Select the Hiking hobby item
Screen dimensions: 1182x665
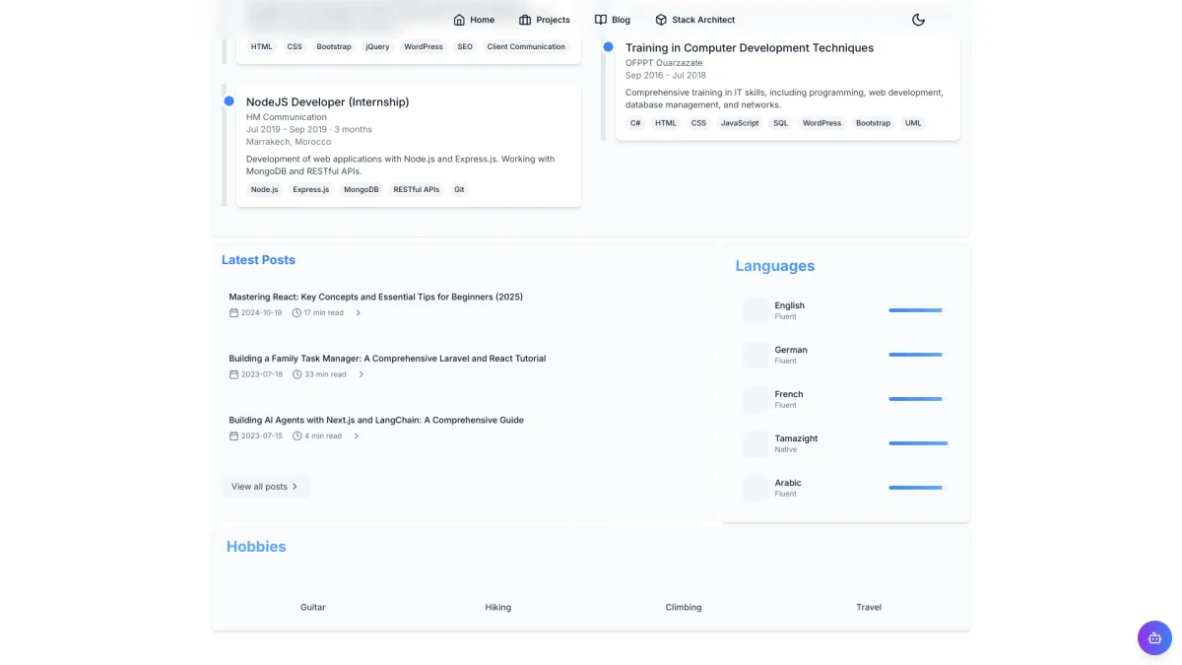pyautogui.click(x=498, y=607)
